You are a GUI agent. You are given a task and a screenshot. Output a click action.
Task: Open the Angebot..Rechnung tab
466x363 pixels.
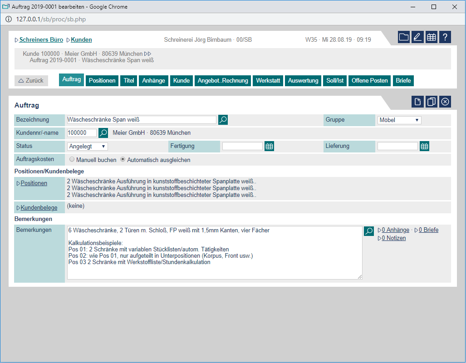(223, 81)
